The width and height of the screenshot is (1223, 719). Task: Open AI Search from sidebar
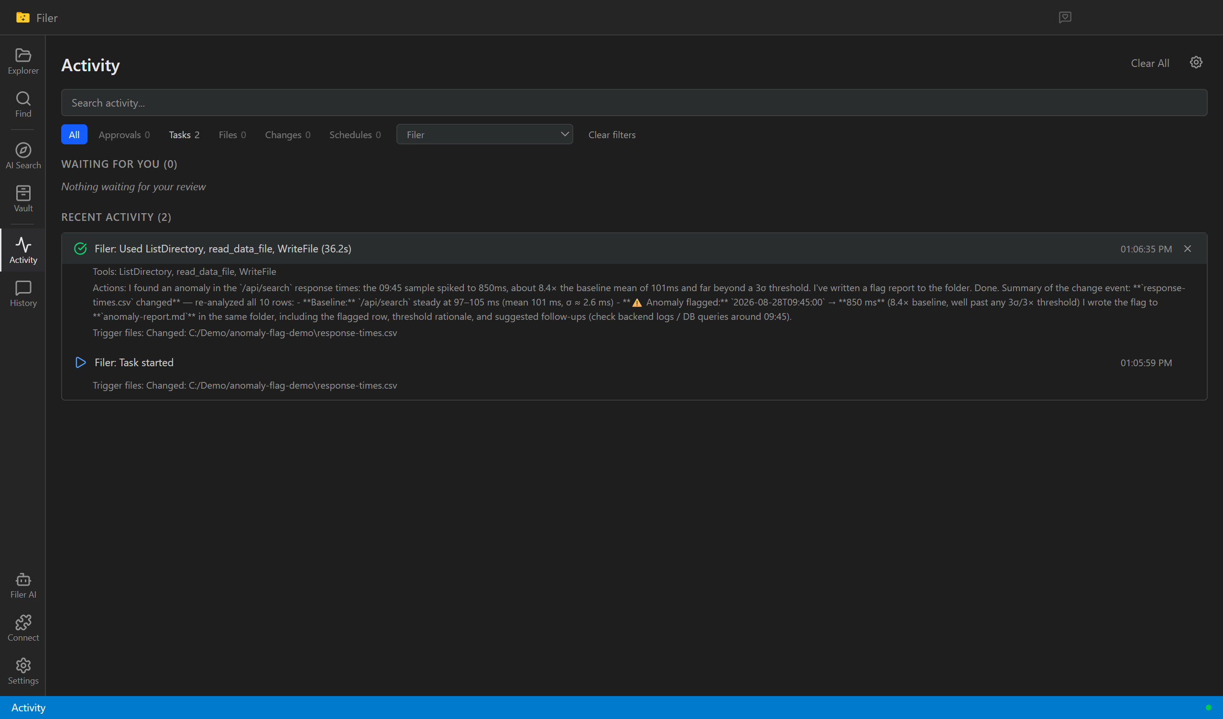coord(23,156)
